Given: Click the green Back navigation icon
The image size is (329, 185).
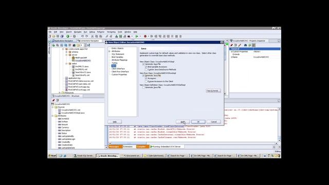Looking at the screenshot, I should [68, 36].
